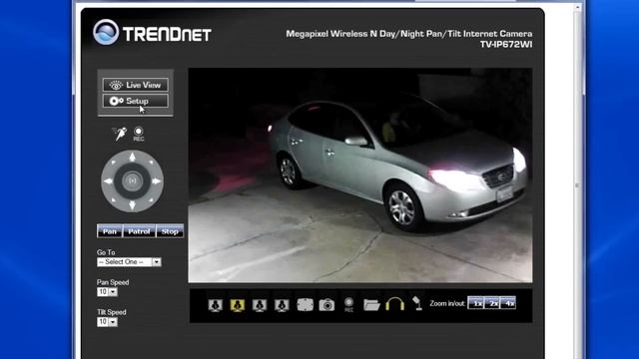
Task: Start recording with the bottom REC icon
Action: click(x=348, y=304)
